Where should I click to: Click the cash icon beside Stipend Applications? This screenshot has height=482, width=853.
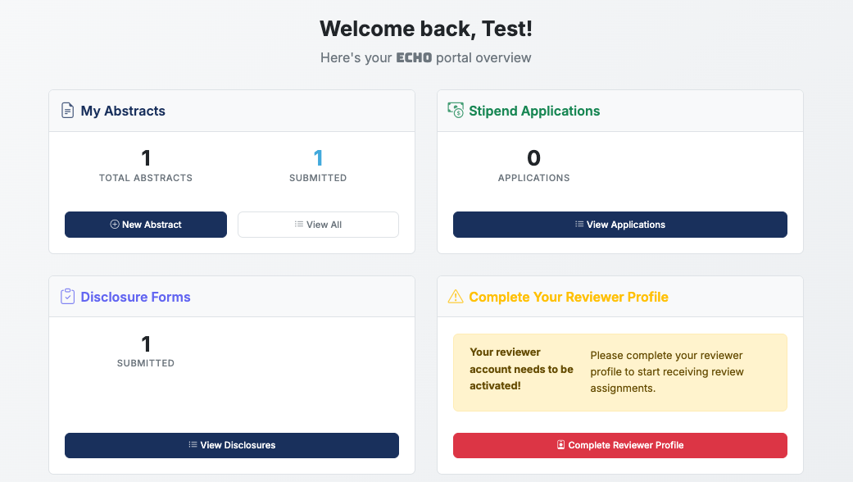click(x=456, y=110)
